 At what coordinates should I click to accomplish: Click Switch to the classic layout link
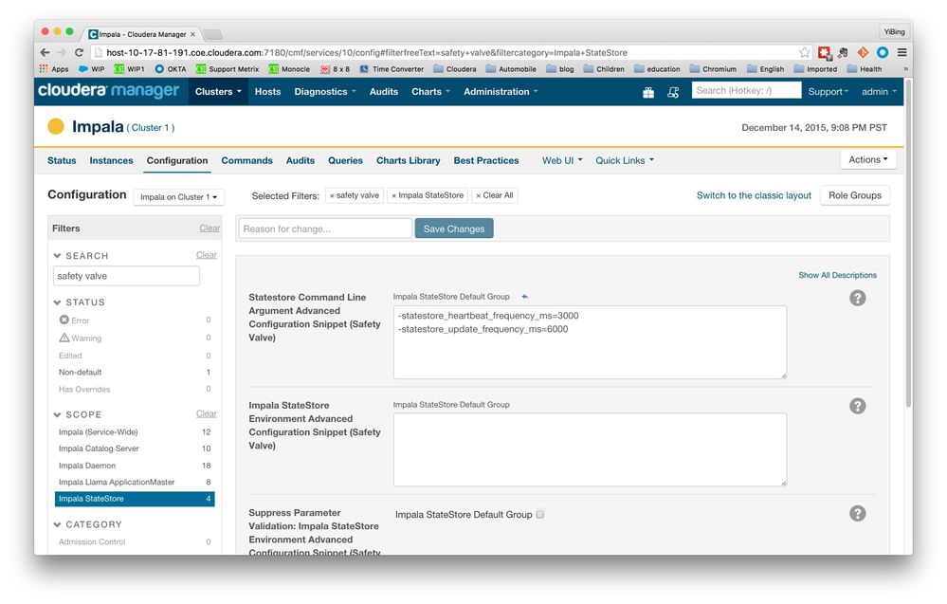coord(754,195)
